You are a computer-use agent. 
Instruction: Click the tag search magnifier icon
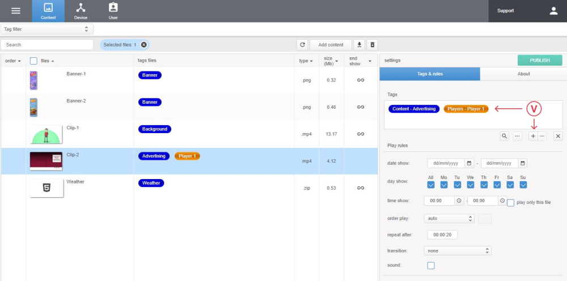click(x=505, y=136)
